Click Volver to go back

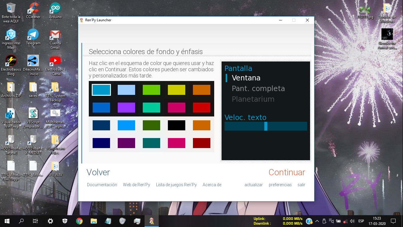click(x=98, y=172)
